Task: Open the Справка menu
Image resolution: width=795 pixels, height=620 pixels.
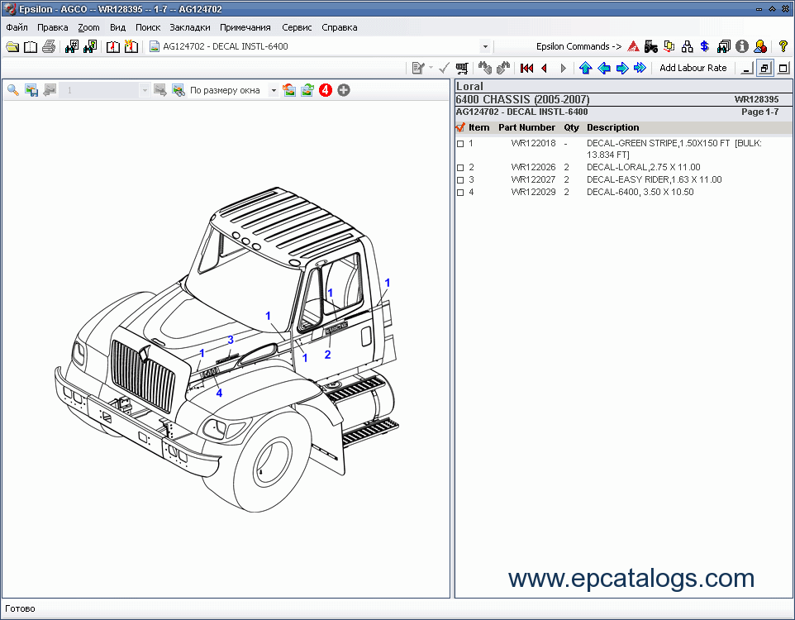Action: point(339,27)
